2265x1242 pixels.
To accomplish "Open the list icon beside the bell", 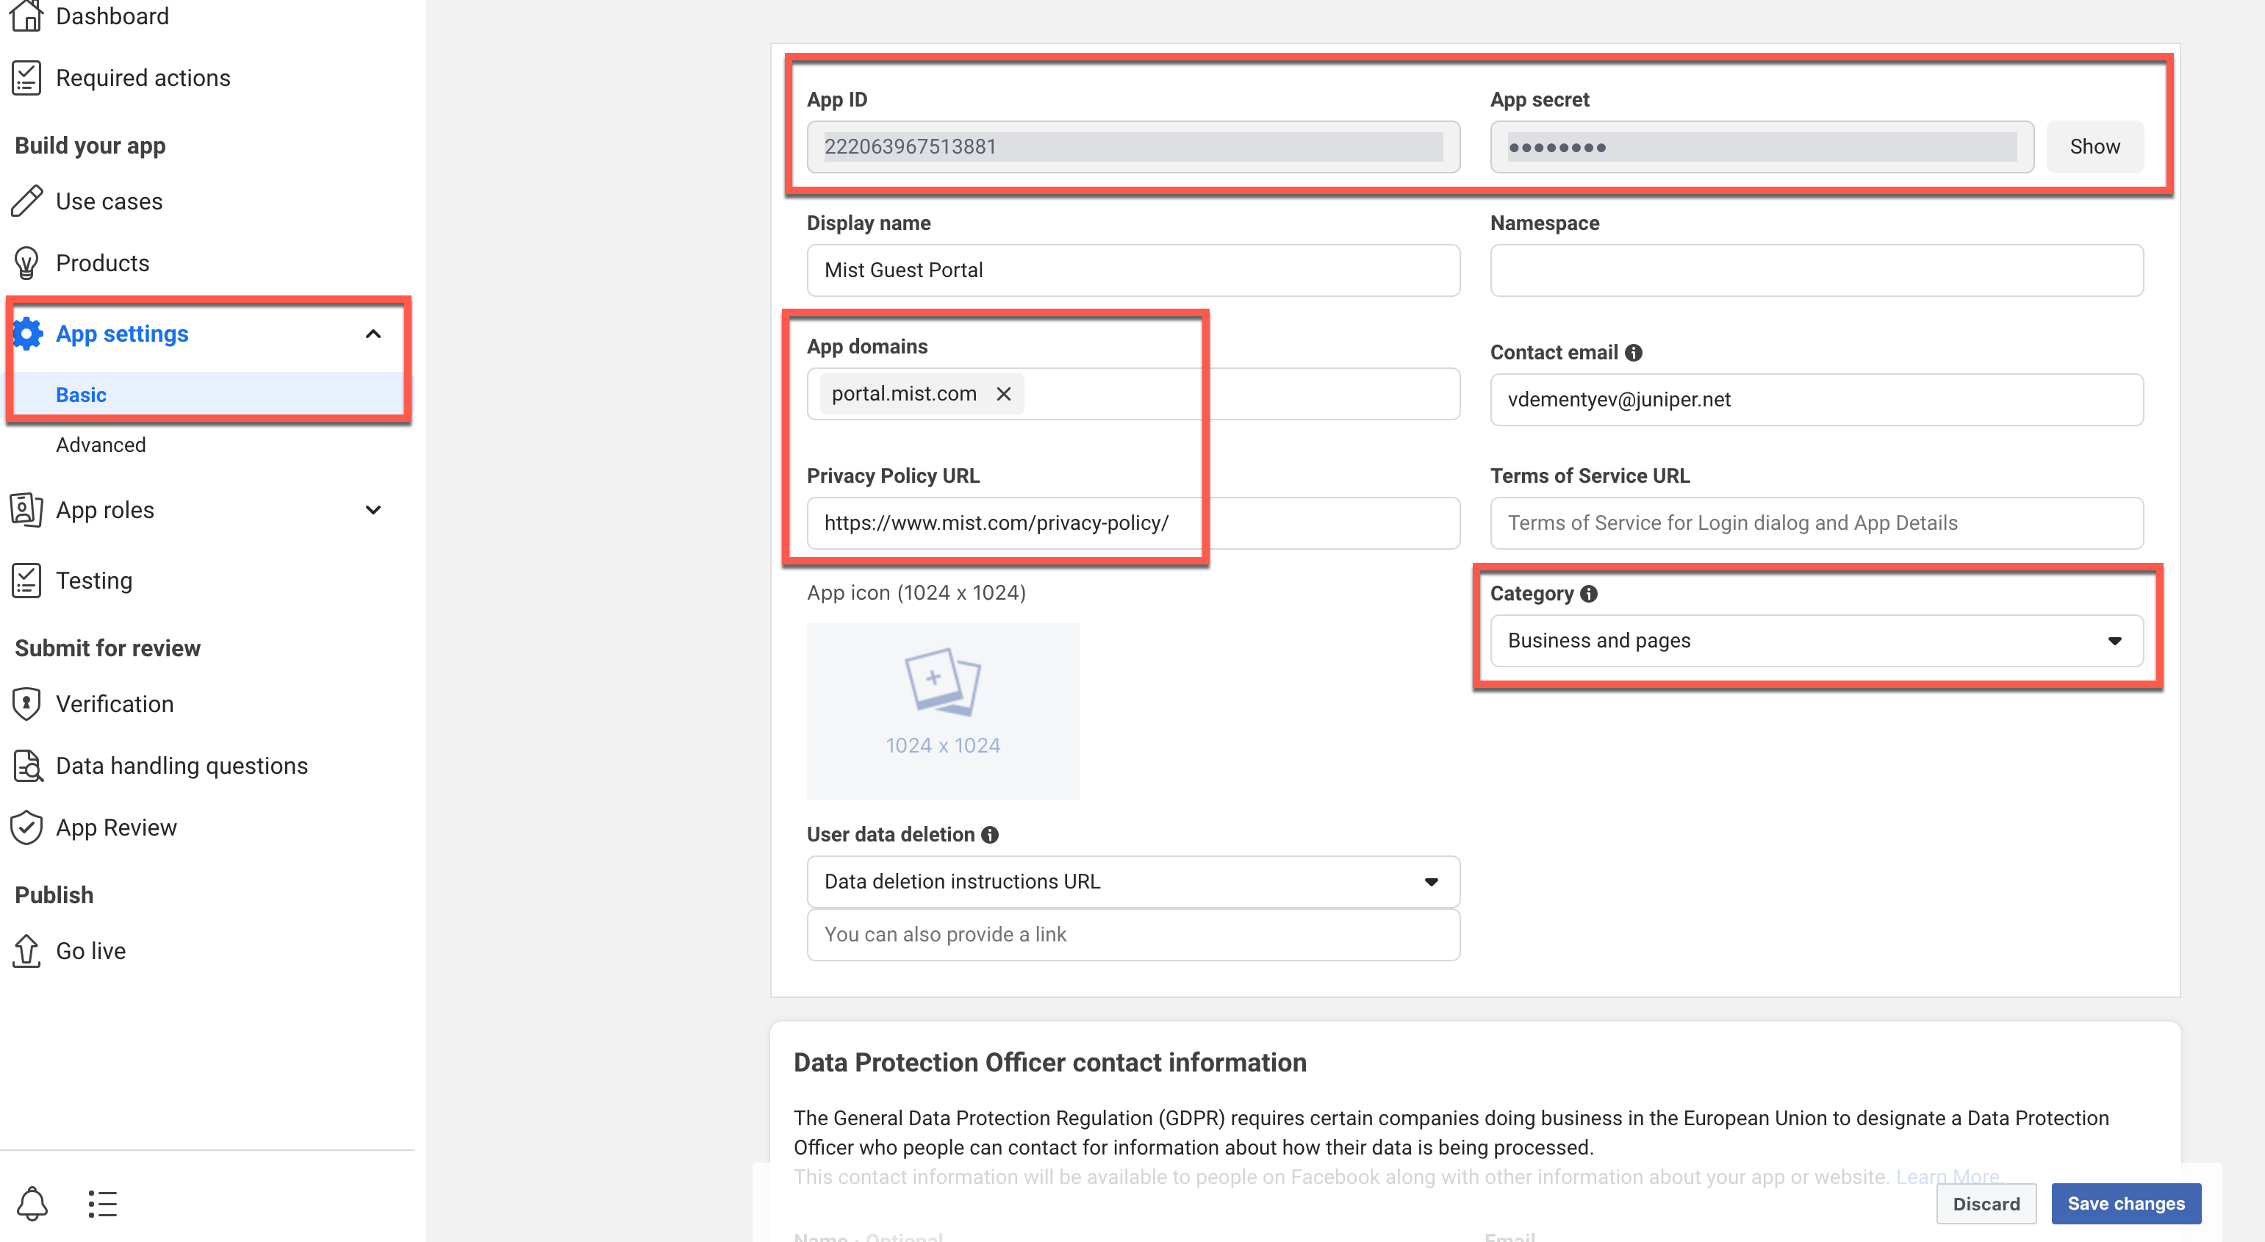I will pyautogui.click(x=102, y=1203).
